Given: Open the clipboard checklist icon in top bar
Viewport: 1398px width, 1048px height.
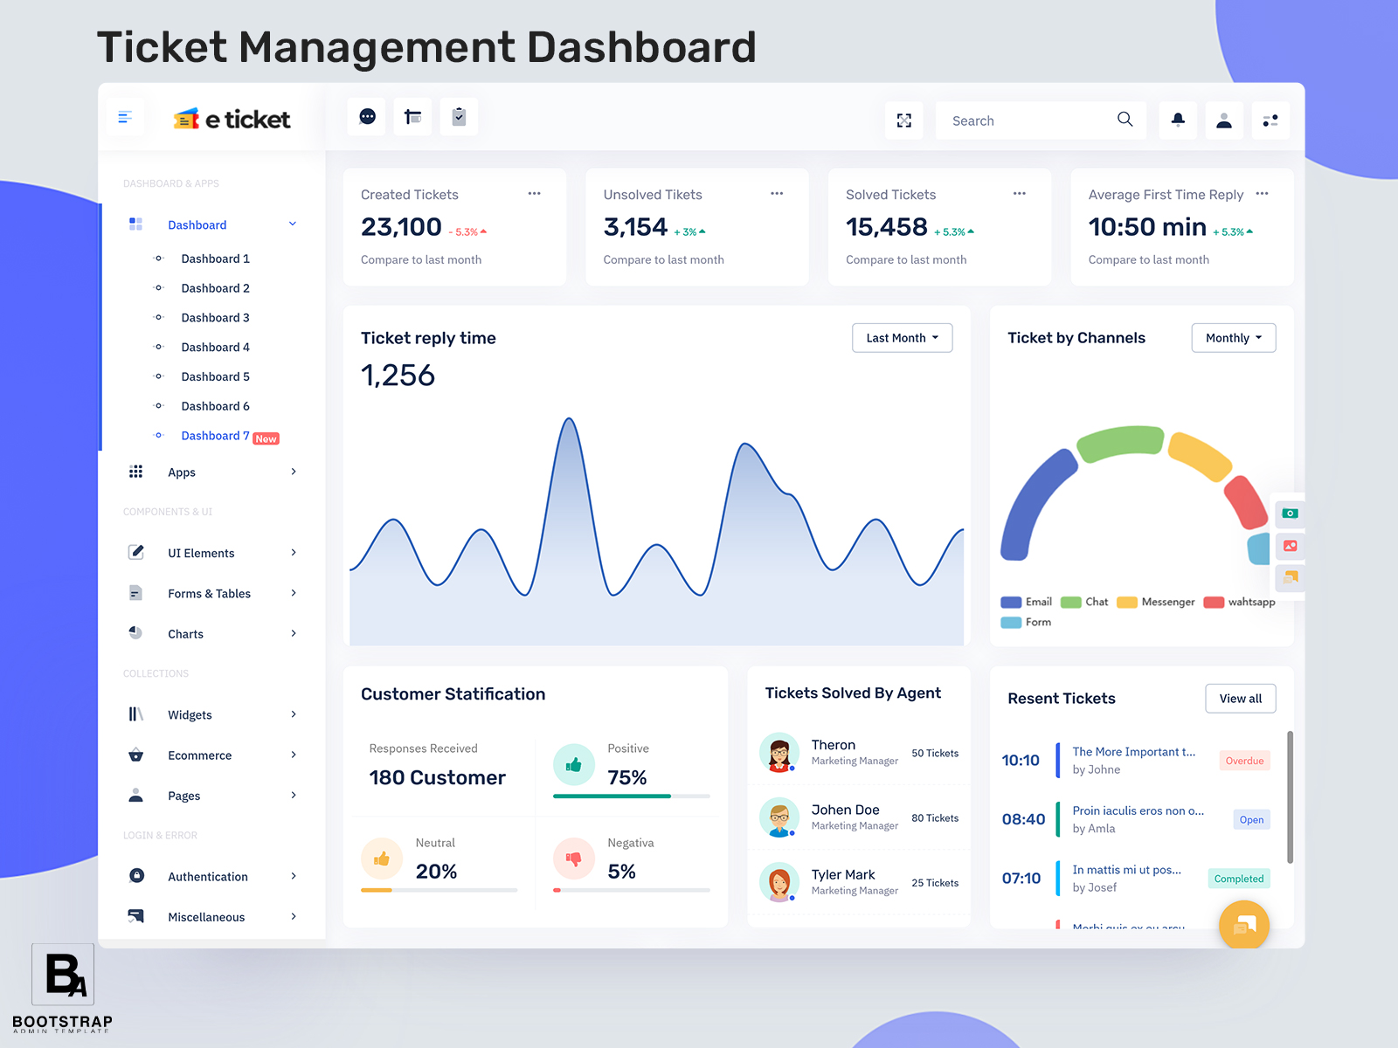Looking at the screenshot, I should click(459, 117).
